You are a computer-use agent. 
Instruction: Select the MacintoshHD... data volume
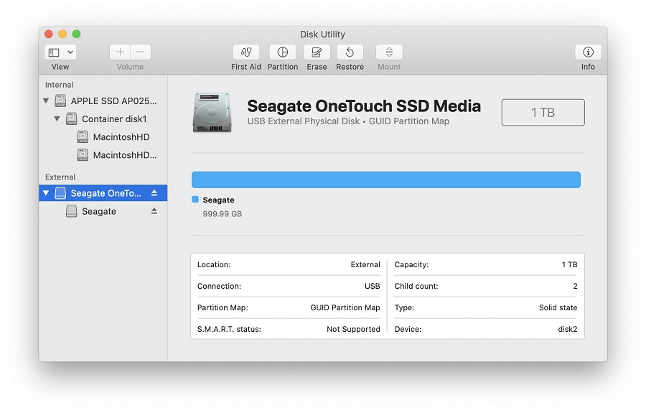(124, 155)
